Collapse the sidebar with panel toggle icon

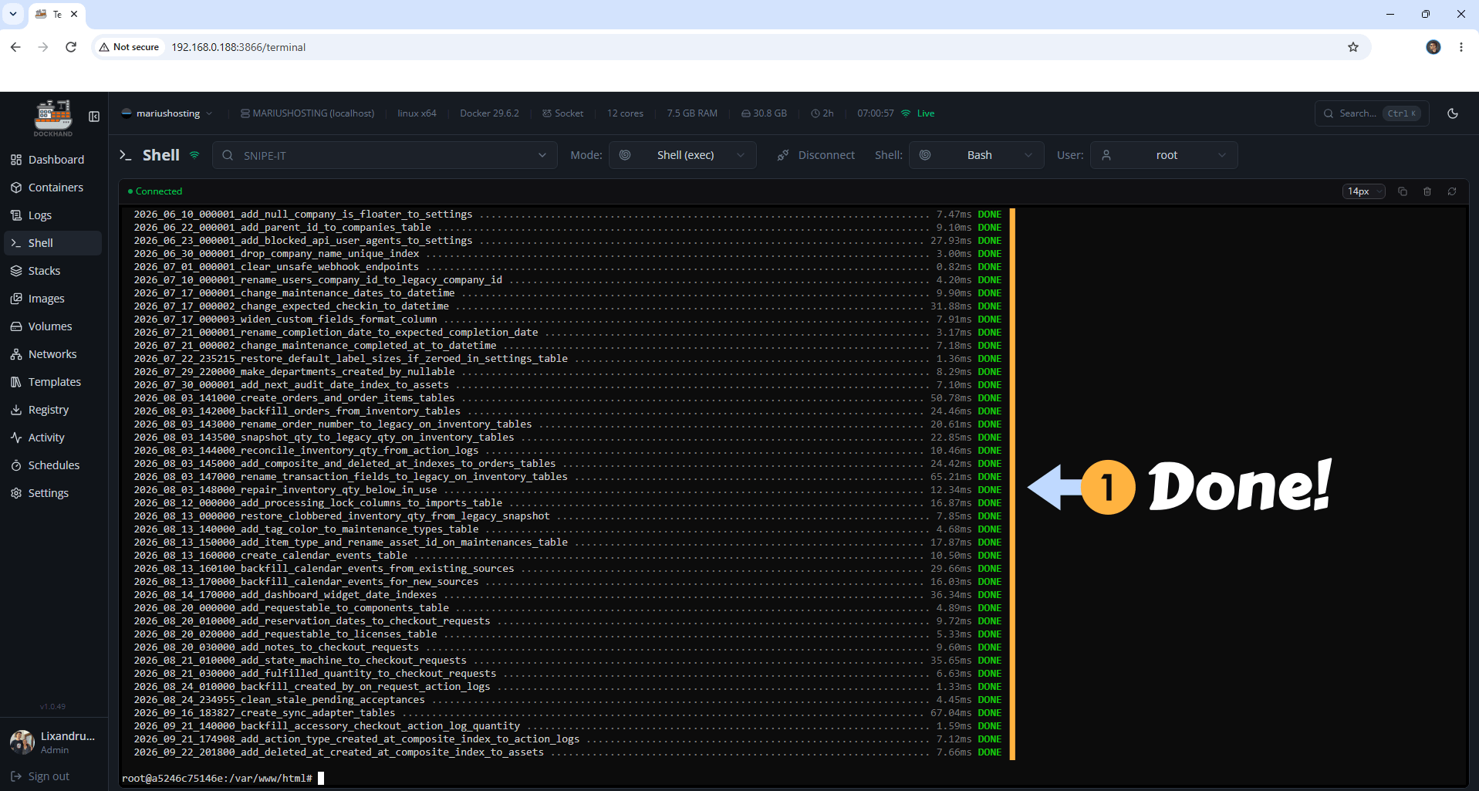[x=94, y=117]
